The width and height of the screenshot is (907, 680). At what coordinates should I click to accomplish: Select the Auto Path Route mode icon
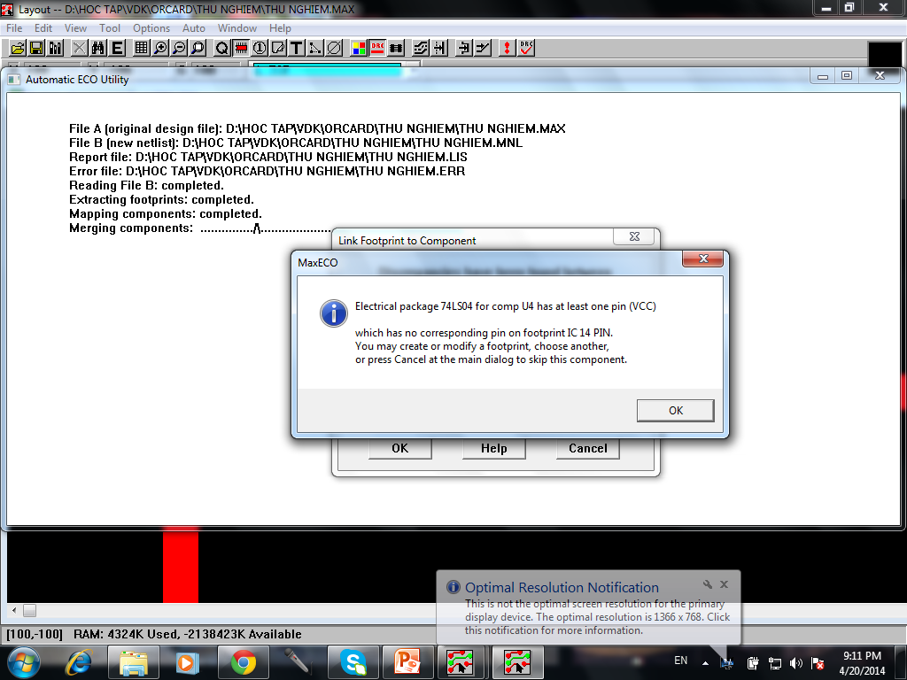tap(421, 48)
